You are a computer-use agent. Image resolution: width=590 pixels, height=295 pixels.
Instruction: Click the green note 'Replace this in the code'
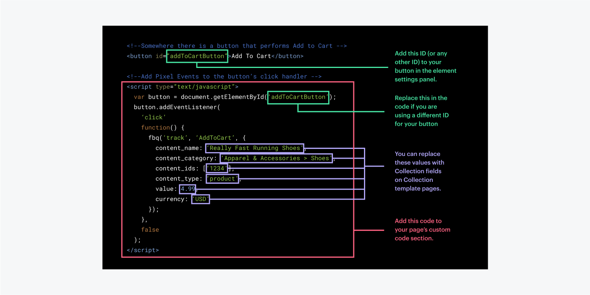point(422,111)
